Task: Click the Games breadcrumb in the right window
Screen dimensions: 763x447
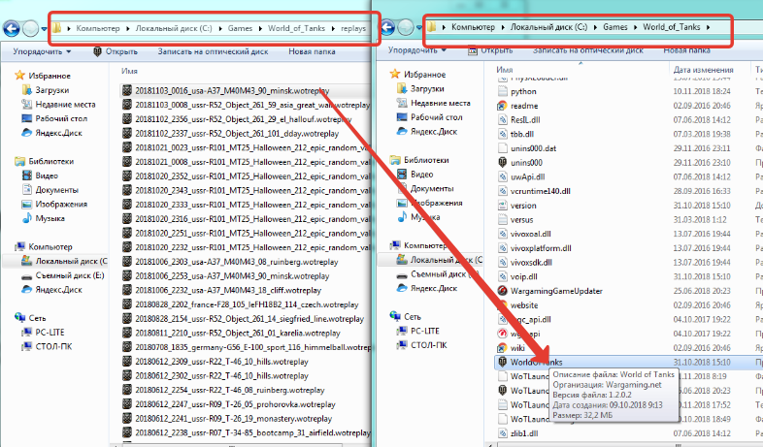Action: point(615,27)
